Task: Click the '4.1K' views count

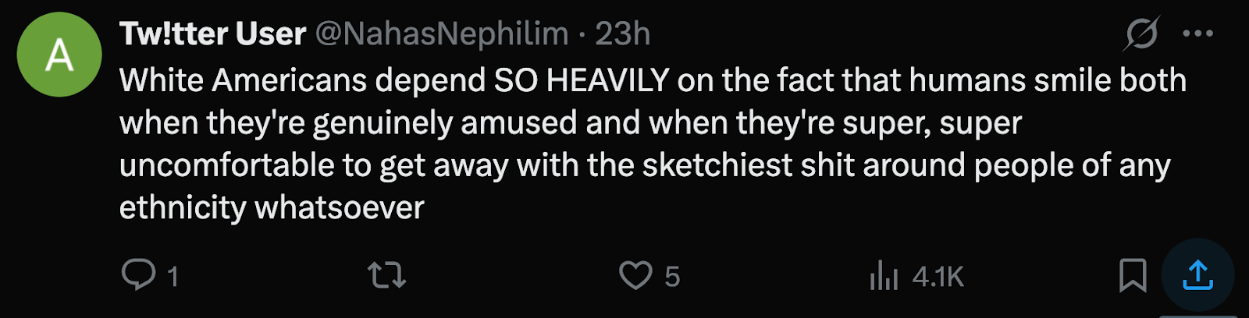Action: 938,277
